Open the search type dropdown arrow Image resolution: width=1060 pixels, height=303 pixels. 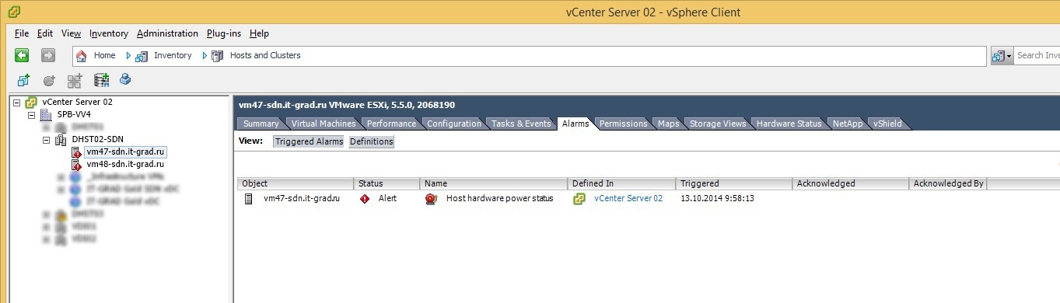coord(1009,56)
